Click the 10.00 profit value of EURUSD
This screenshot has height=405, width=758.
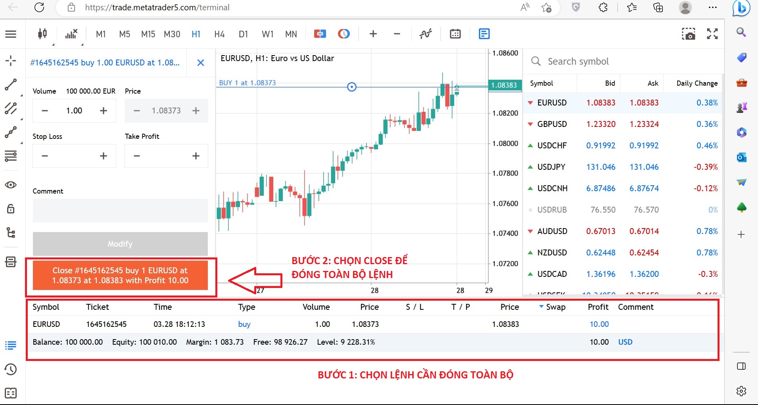[x=599, y=324]
